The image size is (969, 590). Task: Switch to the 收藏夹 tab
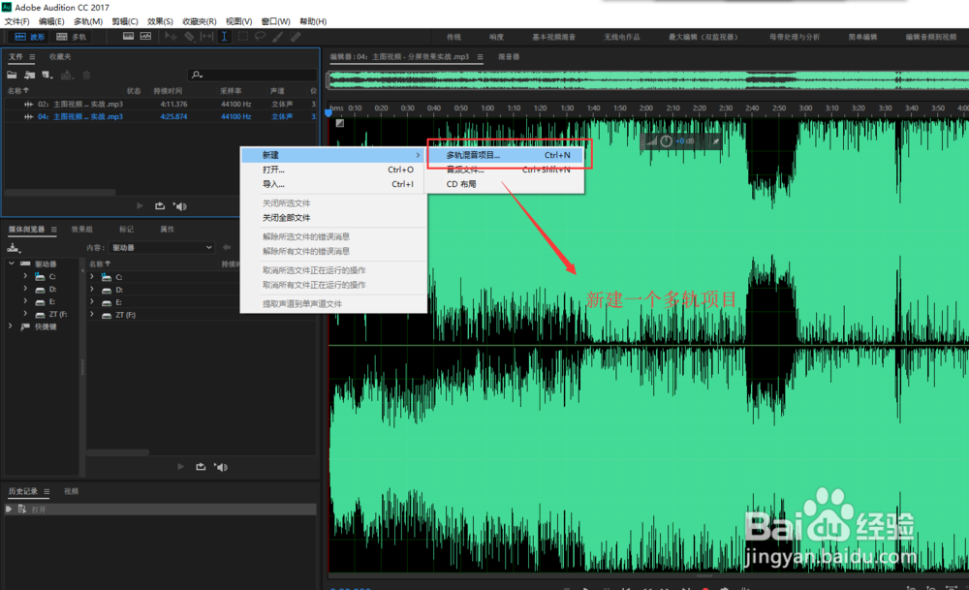(x=60, y=57)
